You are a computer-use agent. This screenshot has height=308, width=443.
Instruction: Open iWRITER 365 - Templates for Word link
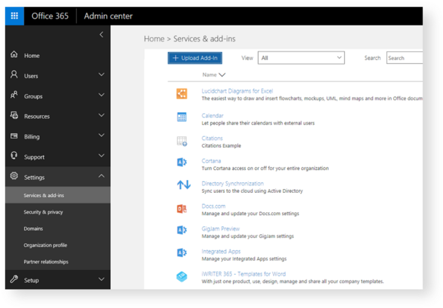pyautogui.click(x=243, y=274)
